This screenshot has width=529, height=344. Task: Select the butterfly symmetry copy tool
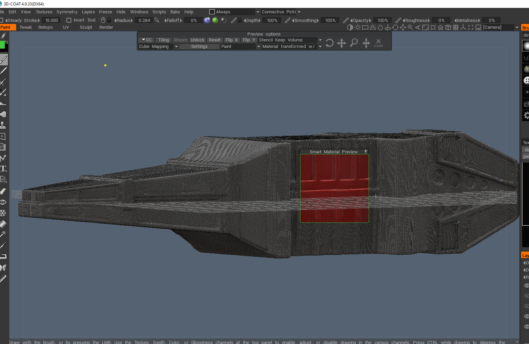pyautogui.click(x=3, y=268)
